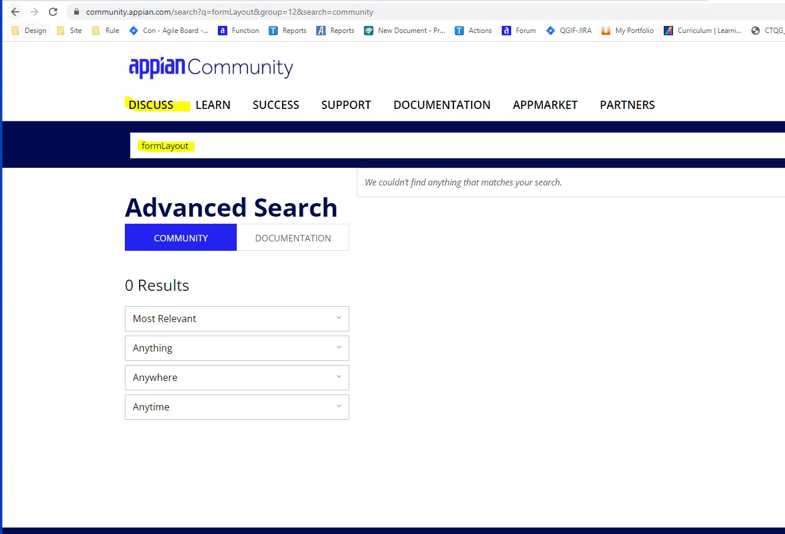Viewport: 785px width, 534px height.
Task: Open the SUCCESS navigation menu
Action: click(276, 105)
